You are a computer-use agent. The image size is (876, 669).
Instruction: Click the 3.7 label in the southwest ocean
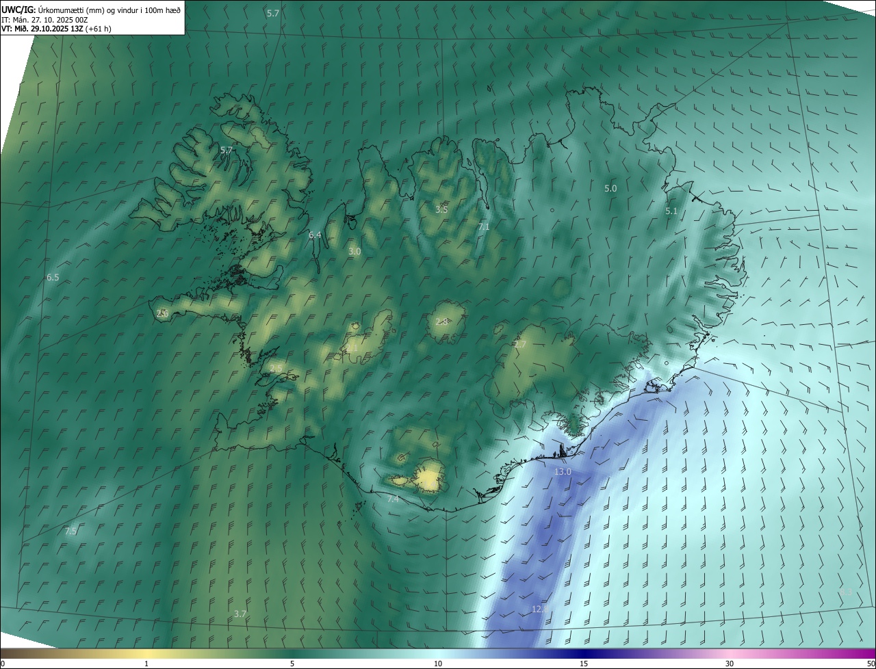coord(240,614)
